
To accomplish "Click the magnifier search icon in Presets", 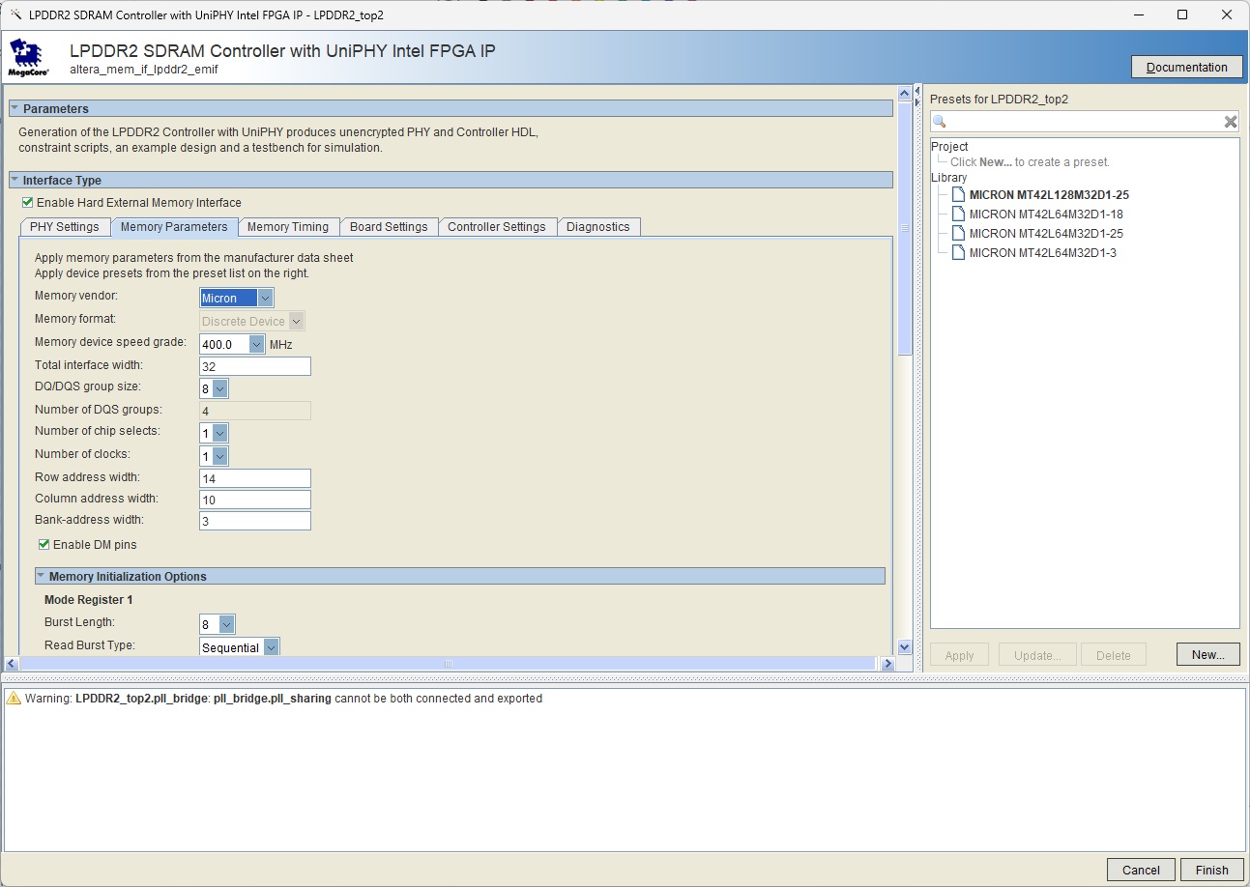I will [x=940, y=122].
